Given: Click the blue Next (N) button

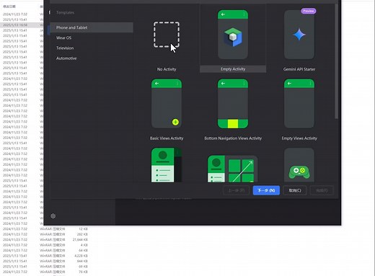Looking at the screenshot, I should (x=266, y=190).
